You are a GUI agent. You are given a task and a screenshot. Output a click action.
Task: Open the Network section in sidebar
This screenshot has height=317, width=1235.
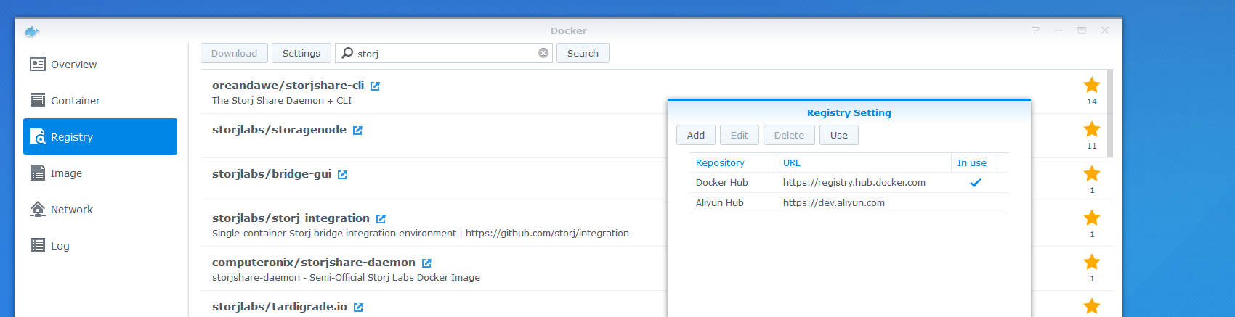tap(100, 210)
